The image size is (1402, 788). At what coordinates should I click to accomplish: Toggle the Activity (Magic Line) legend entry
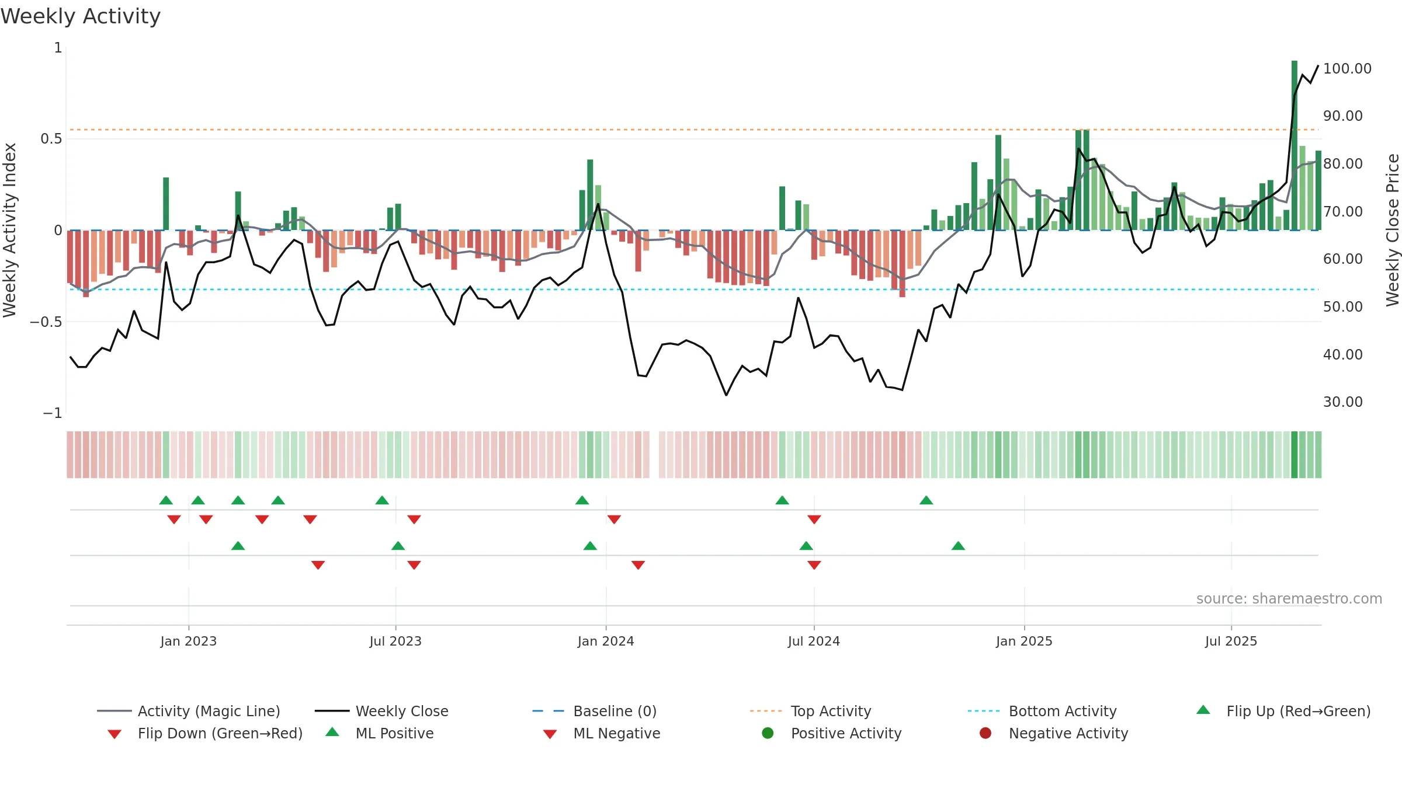click(189, 711)
